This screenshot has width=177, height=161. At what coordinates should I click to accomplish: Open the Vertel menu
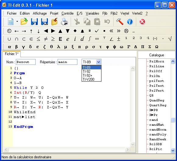(125, 13)
